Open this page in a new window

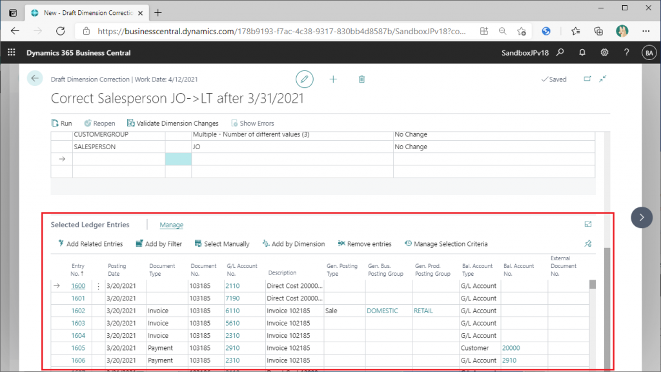[587, 79]
